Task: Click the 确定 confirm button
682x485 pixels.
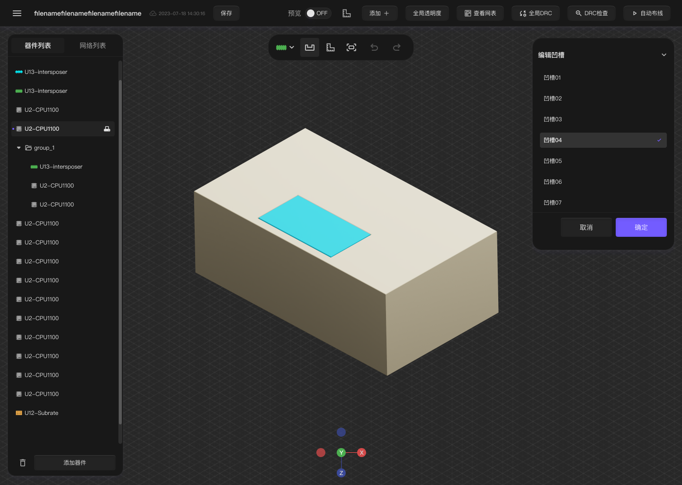Action: pos(641,227)
